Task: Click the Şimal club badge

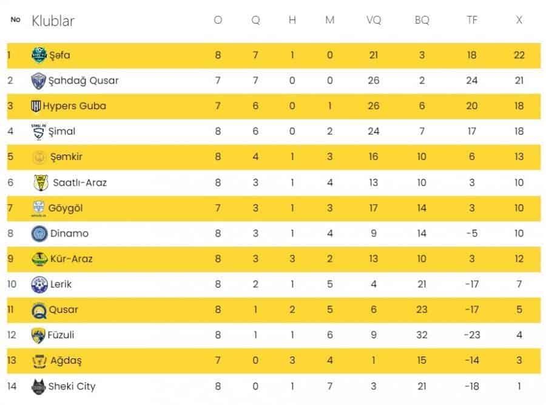Action: (38, 132)
